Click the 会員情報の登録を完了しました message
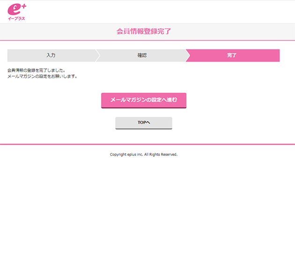This screenshot has height=253, width=295. click(36, 70)
